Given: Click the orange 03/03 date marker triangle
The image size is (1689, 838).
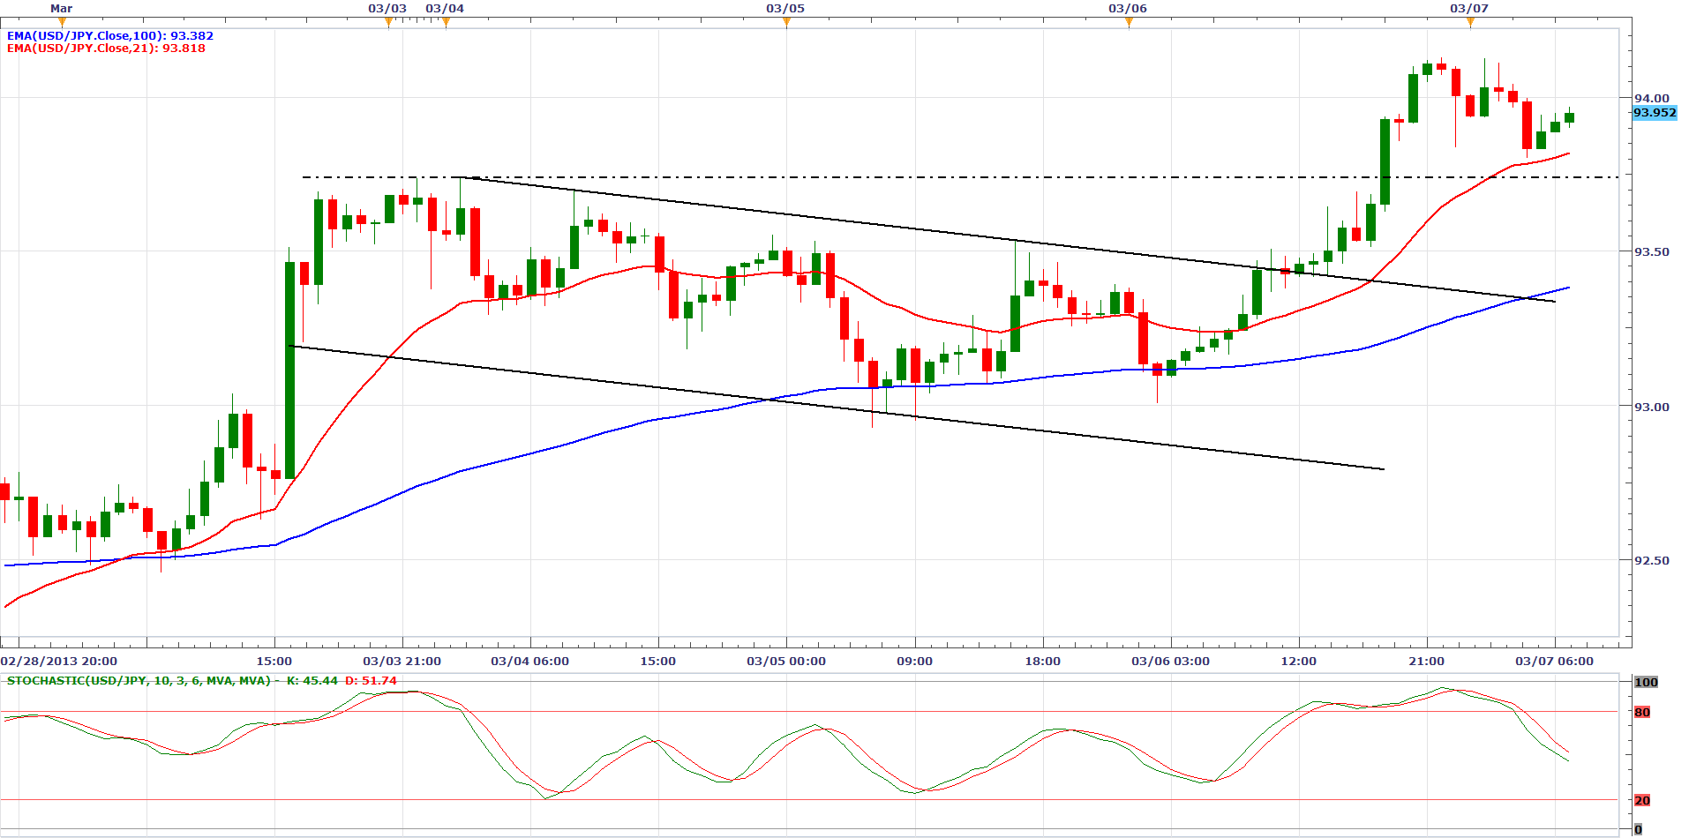Looking at the screenshot, I should pyautogui.click(x=388, y=23).
